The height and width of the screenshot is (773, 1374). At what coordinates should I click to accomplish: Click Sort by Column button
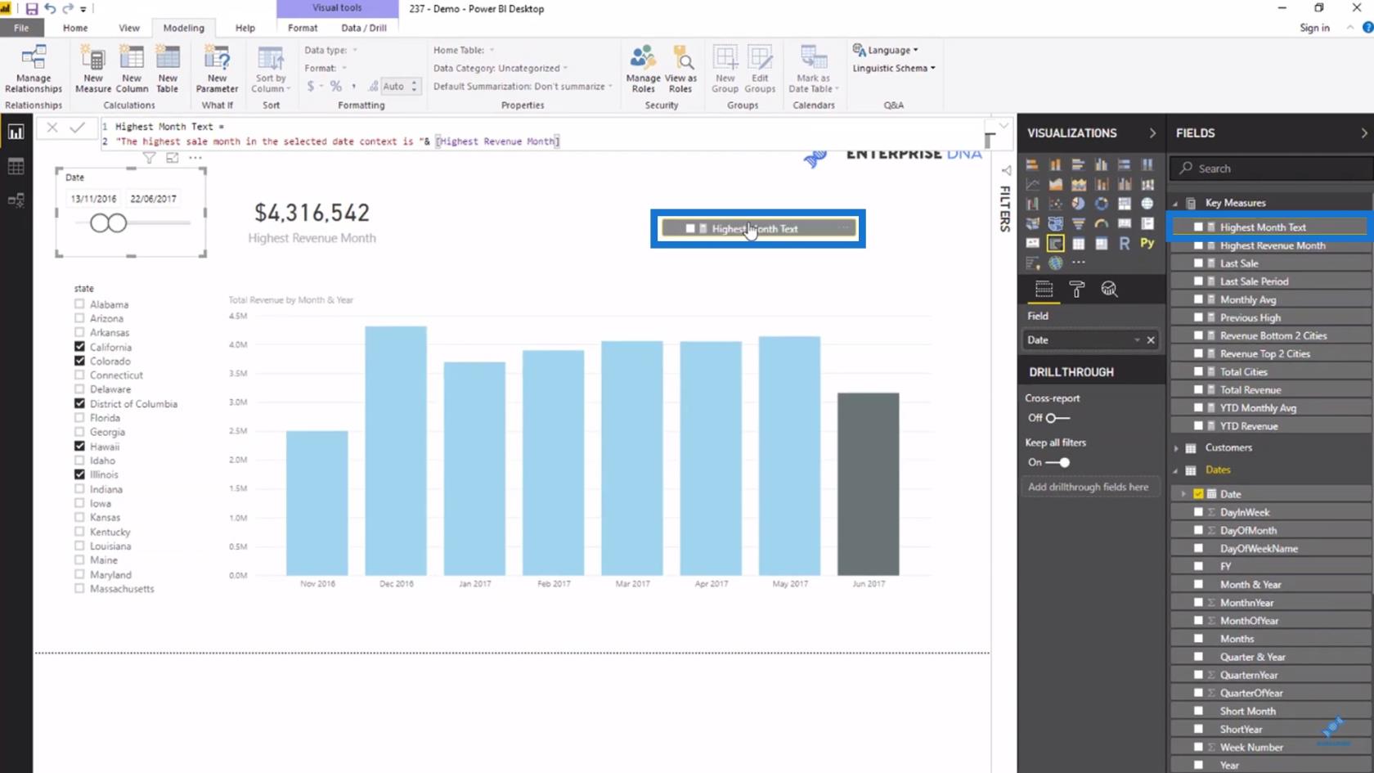click(x=270, y=70)
